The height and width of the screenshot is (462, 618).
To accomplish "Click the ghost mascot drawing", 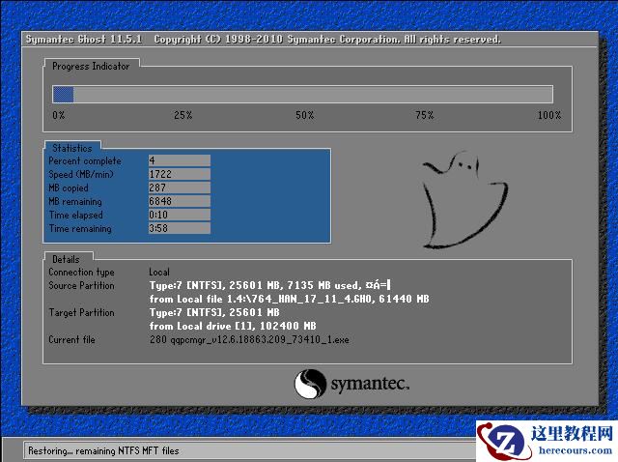I will [465, 200].
